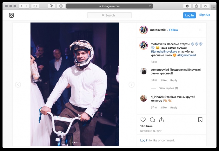Open hashtag #bigmotowed link
This screenshot has height=151, width=219.
point(186,55)
